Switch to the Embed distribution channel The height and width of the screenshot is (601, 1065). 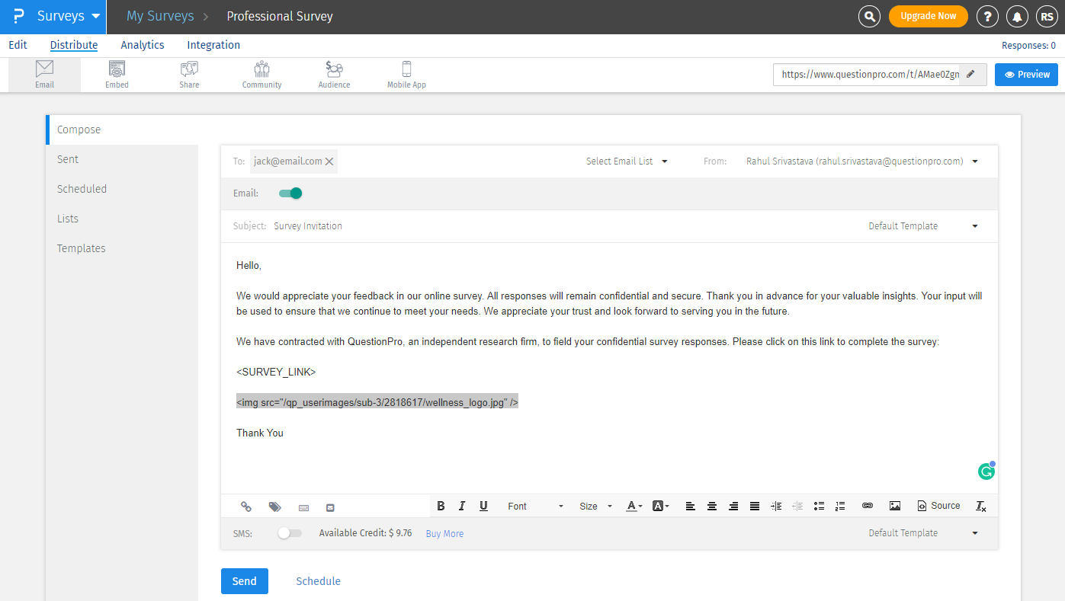point(117,74)
